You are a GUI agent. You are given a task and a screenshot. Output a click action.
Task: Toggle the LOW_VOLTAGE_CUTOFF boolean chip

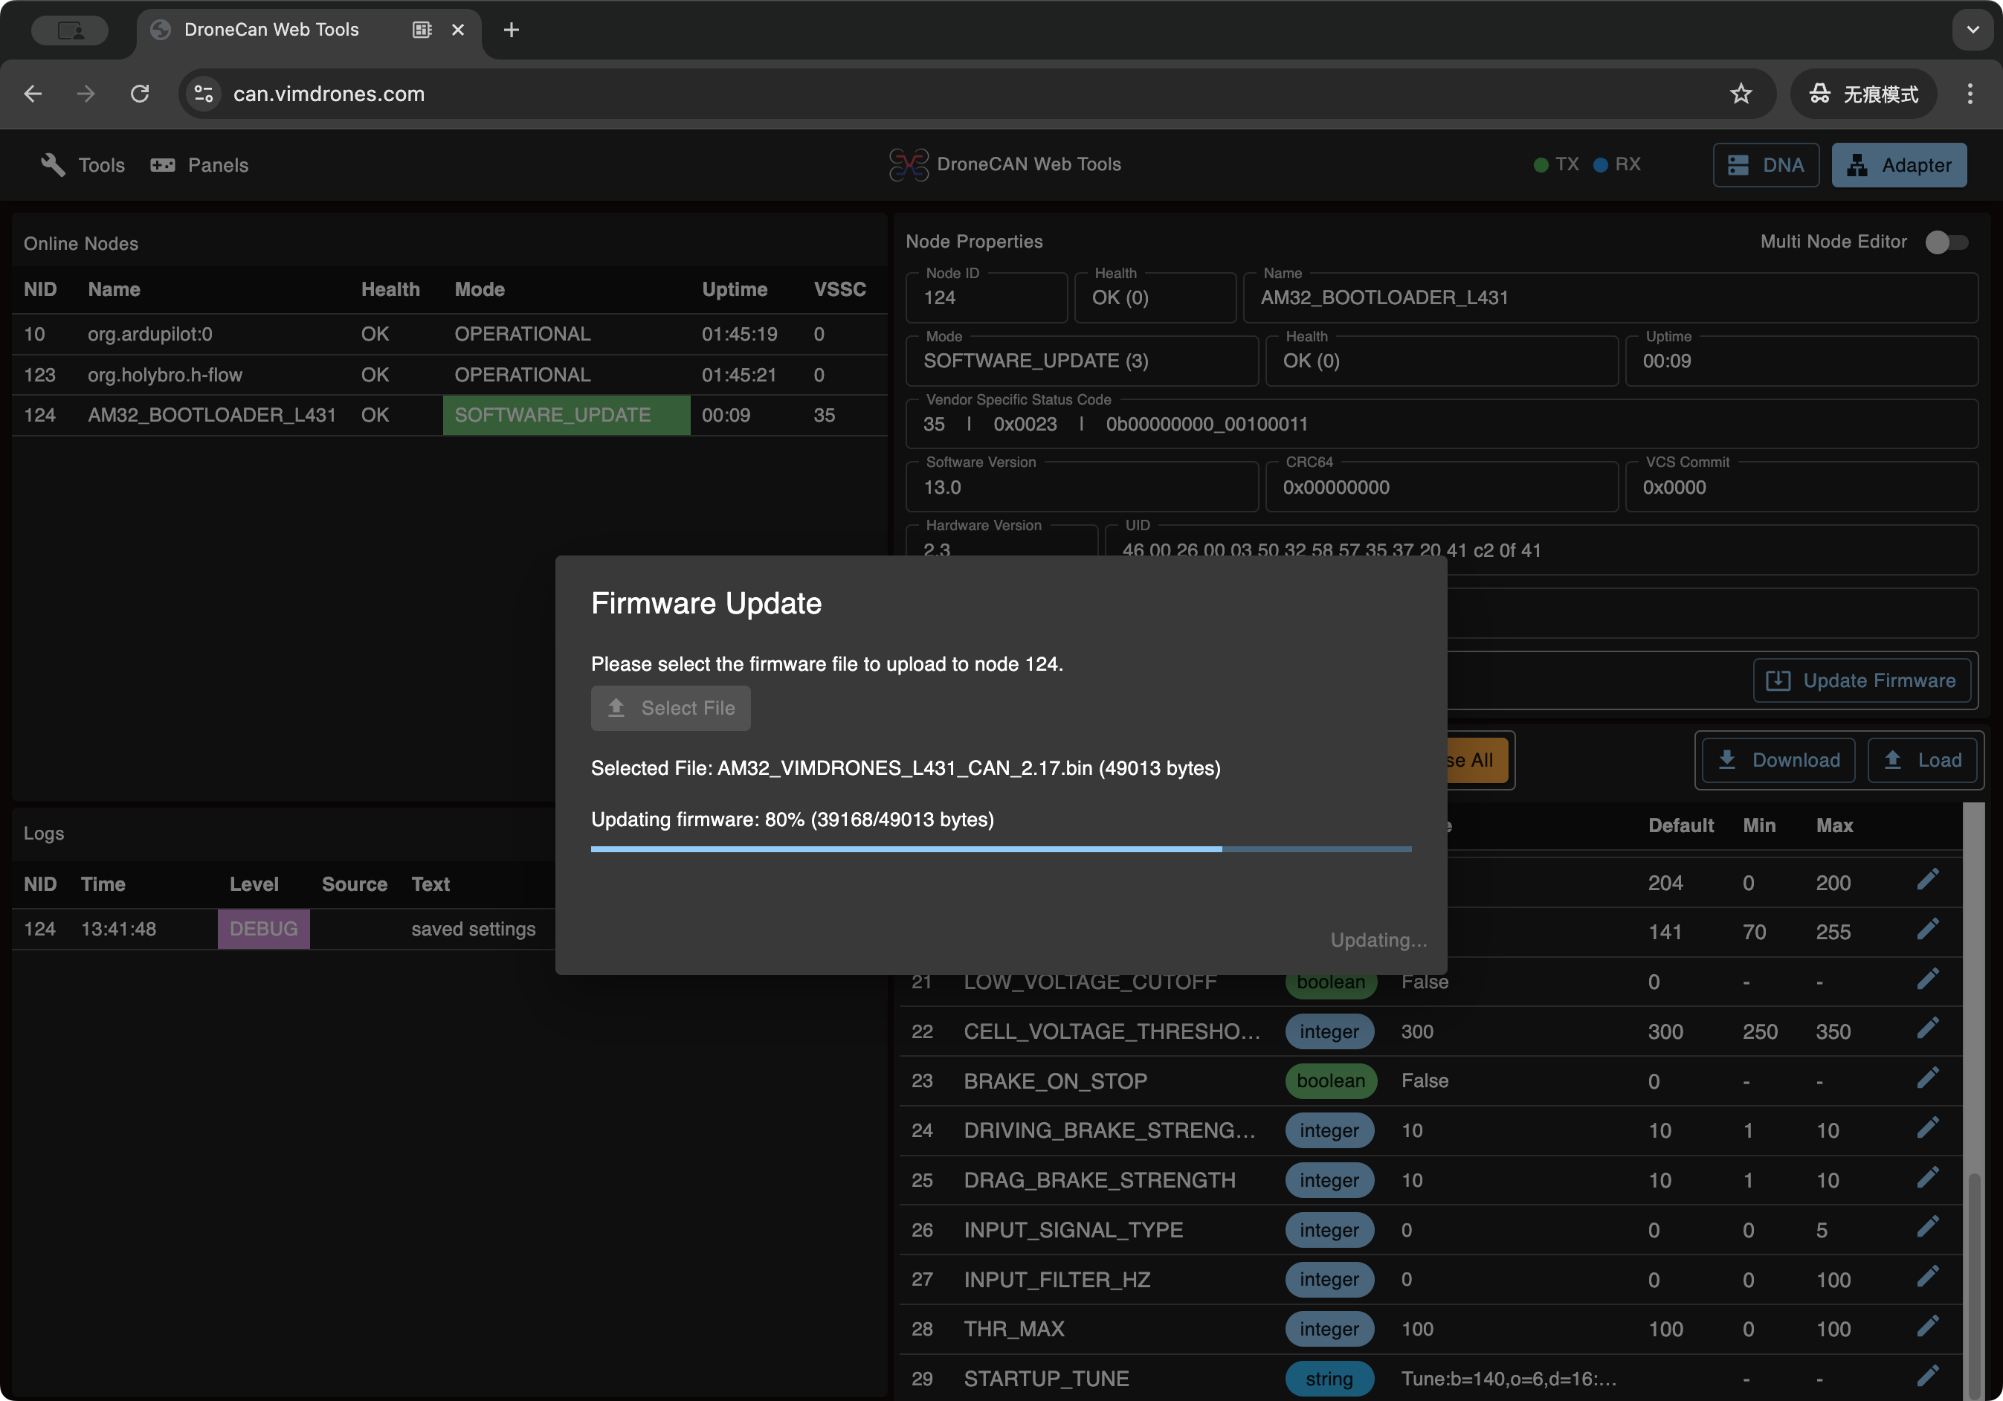click(x=1330, y=982)
